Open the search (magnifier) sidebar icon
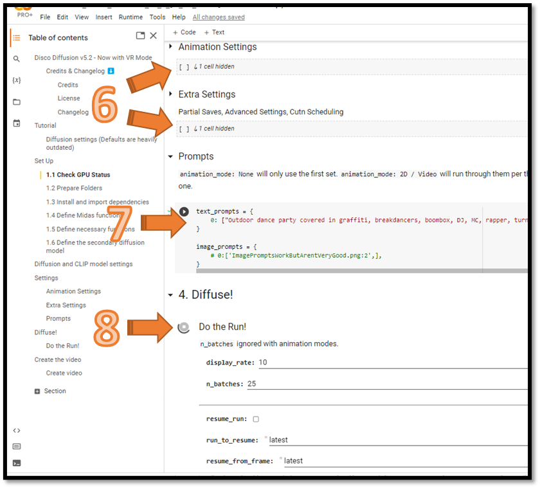The width and height of the screenshot is (540, 488). pyautogui.click(x=17, y=59)
